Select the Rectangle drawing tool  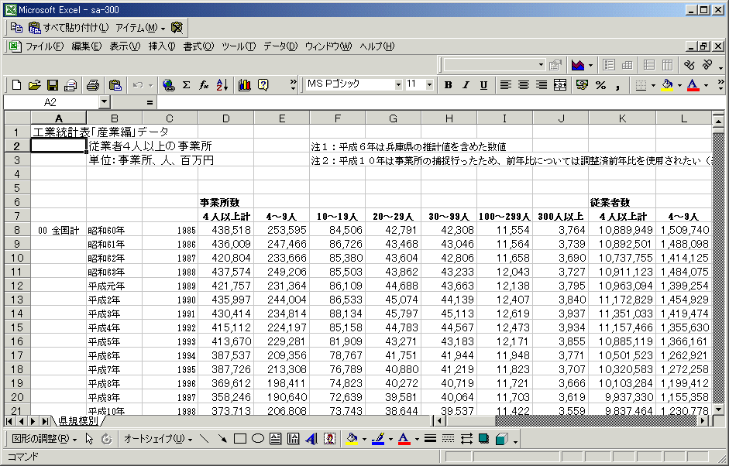(x=240, y=439)
